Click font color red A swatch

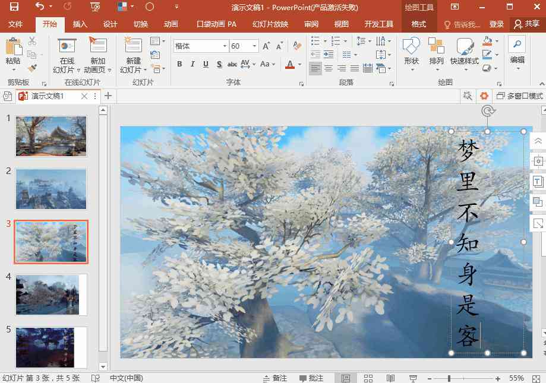290,64
